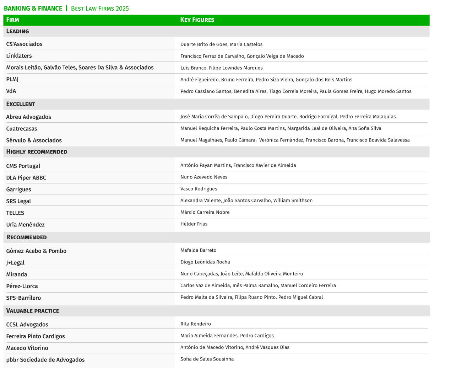Select the Linklaters firm entry

pos(19,56)
